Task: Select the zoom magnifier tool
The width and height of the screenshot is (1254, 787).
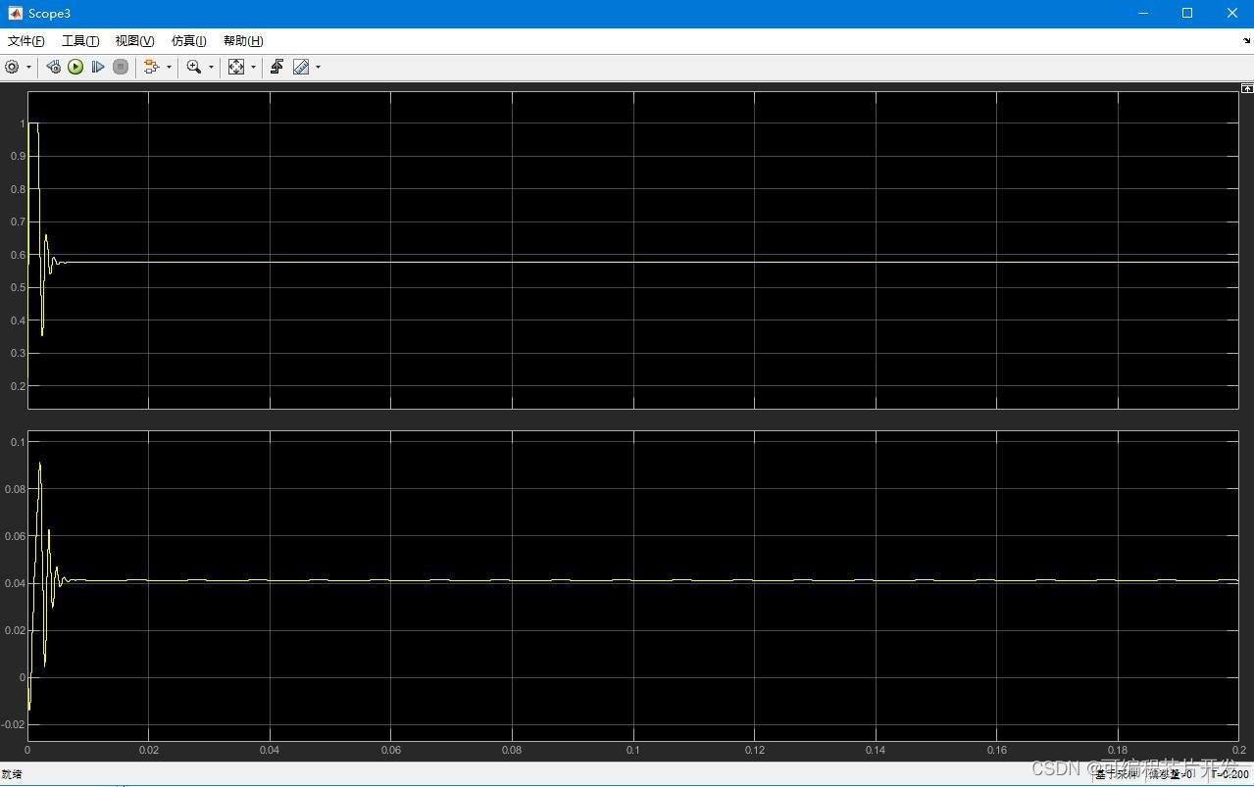Action: click(x=193, y=67)
